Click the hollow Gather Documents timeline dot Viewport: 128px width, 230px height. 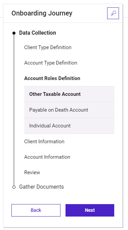pyautogui.click(x=14, y=187)
